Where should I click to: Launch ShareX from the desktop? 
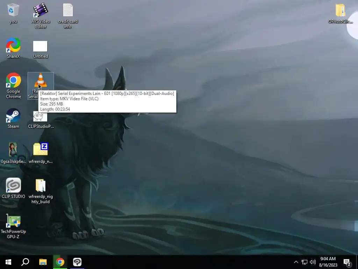pyautogui.click(x=13, y=48)
